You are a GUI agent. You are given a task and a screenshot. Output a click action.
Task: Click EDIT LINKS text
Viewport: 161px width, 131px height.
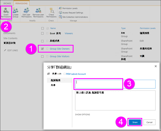(x=13, y=50)
